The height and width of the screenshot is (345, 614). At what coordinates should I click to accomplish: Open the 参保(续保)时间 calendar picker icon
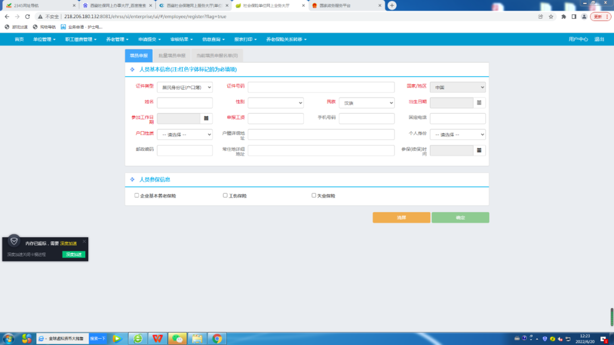click(x=479, y=150)
